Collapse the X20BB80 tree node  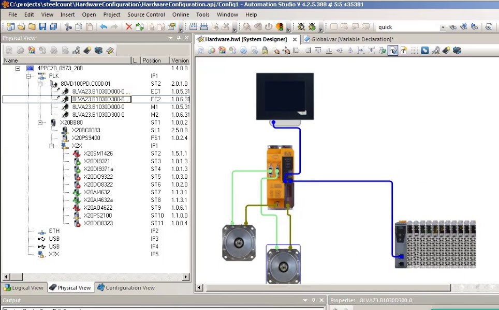40,122
